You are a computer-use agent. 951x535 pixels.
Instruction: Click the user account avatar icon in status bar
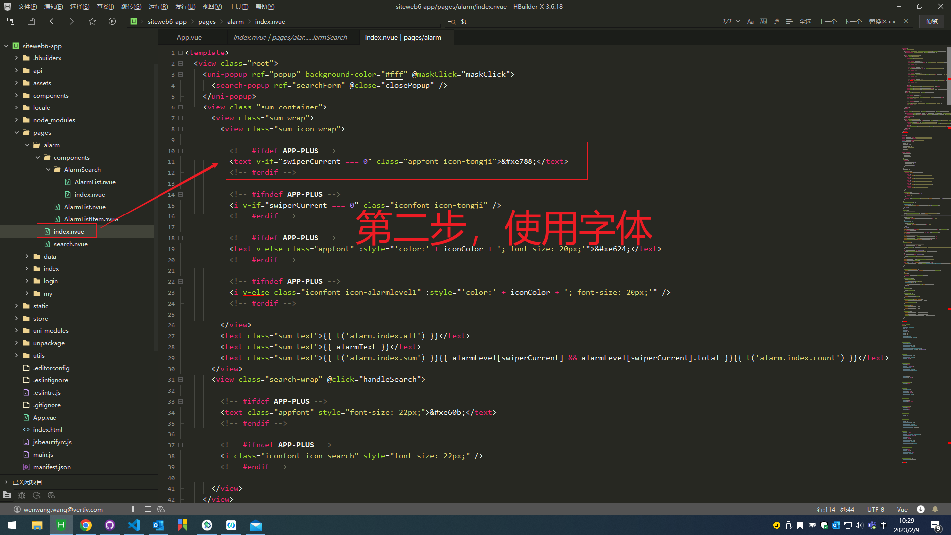click(x=17, y=509)
